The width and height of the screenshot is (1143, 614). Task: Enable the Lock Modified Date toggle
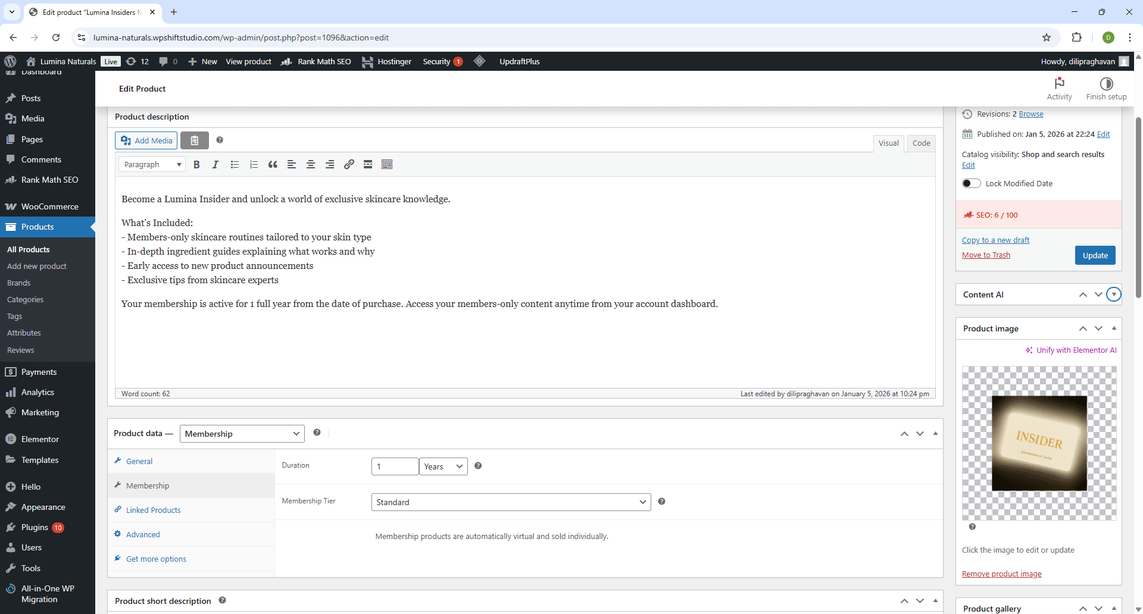pos(972,183)
